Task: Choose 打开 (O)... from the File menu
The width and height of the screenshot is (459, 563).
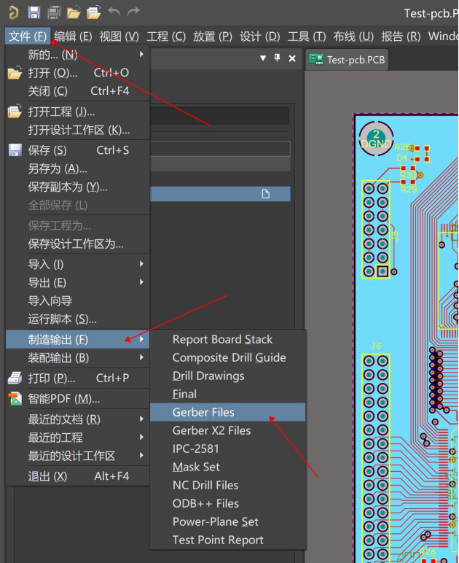Action: [77, 73]
